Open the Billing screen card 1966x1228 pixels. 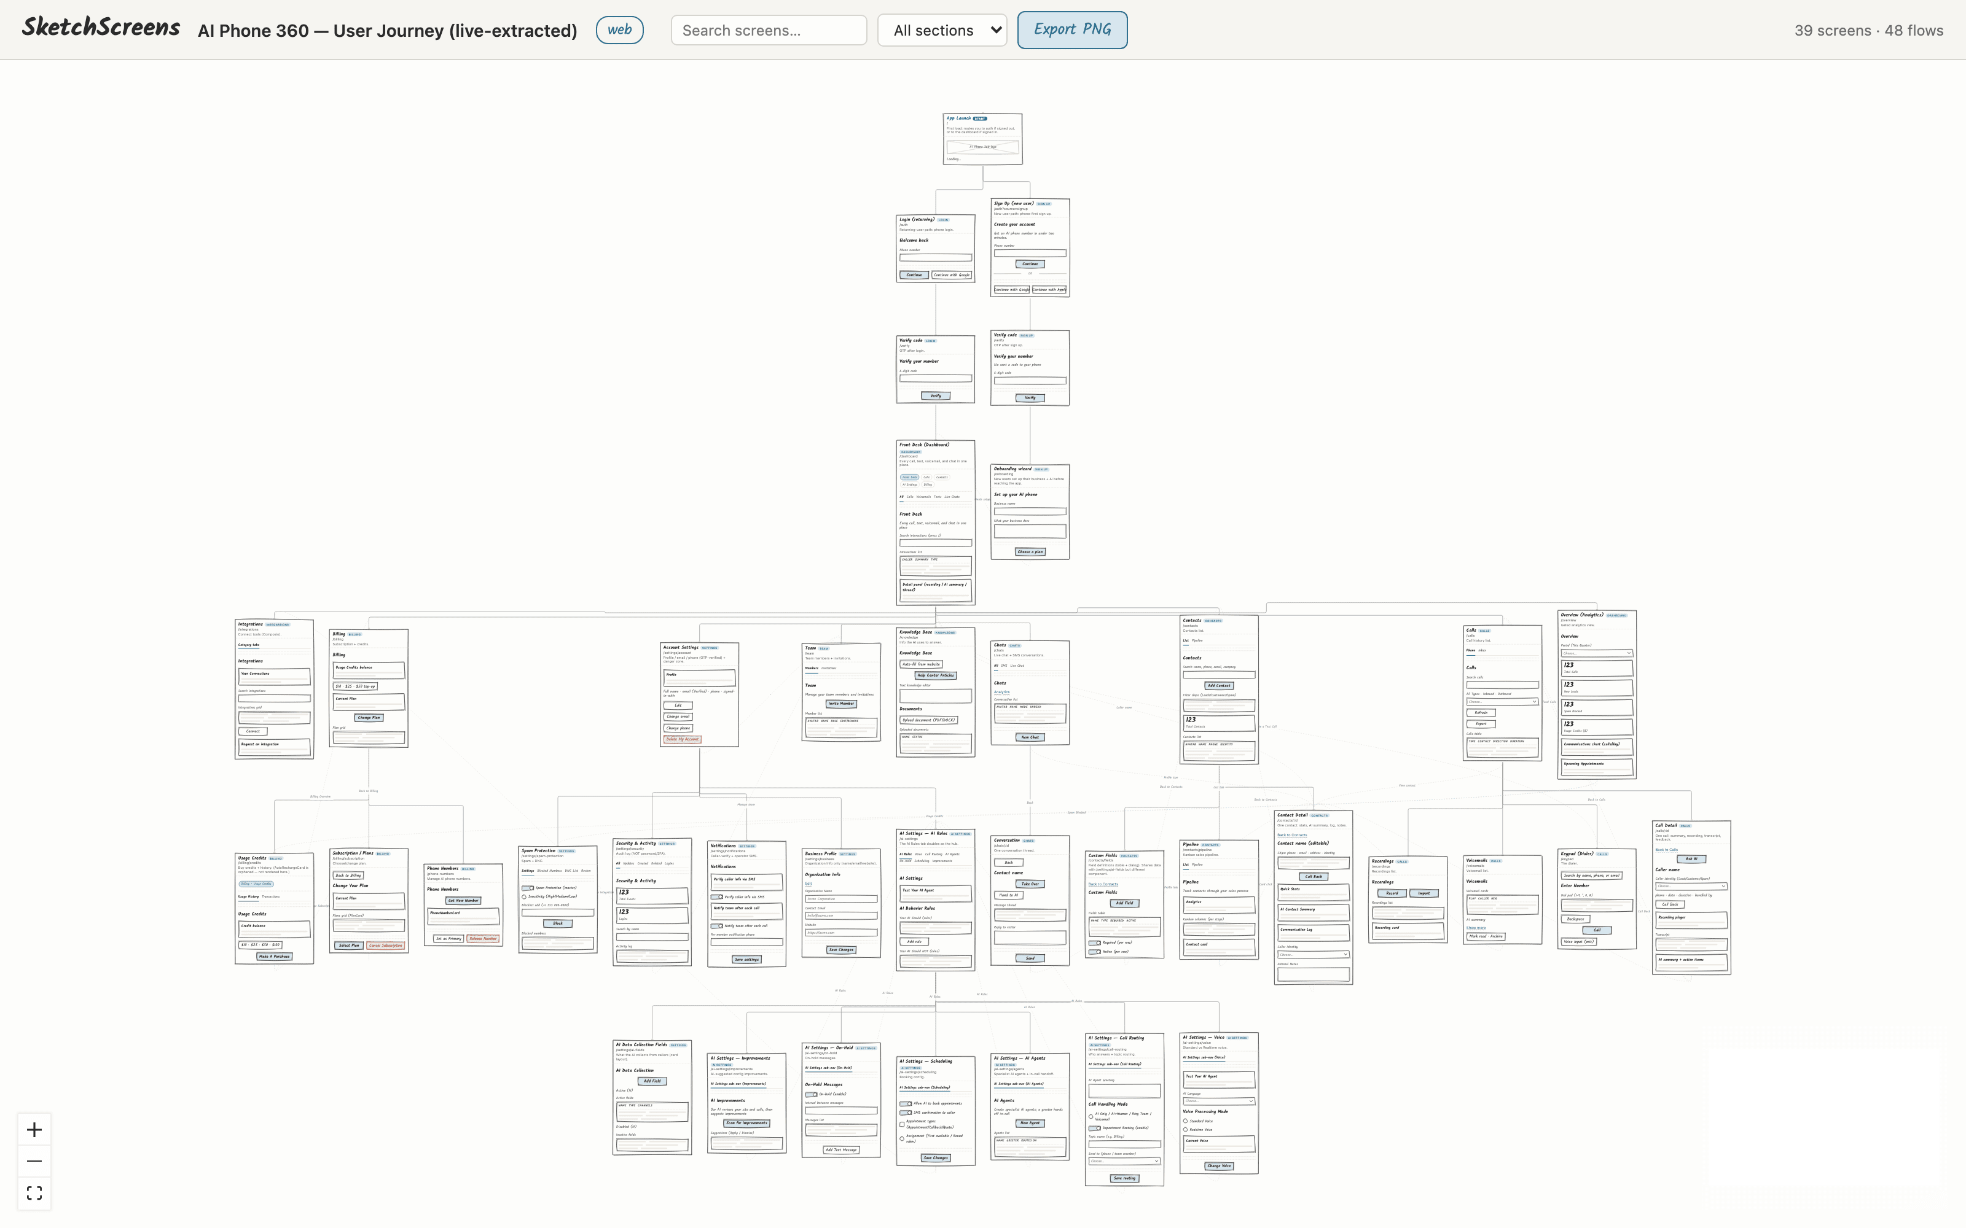[369, 689]
